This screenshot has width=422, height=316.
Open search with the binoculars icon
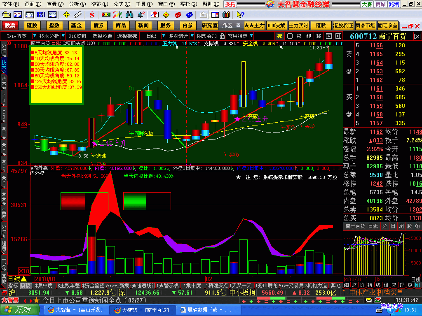pos(129,14)
